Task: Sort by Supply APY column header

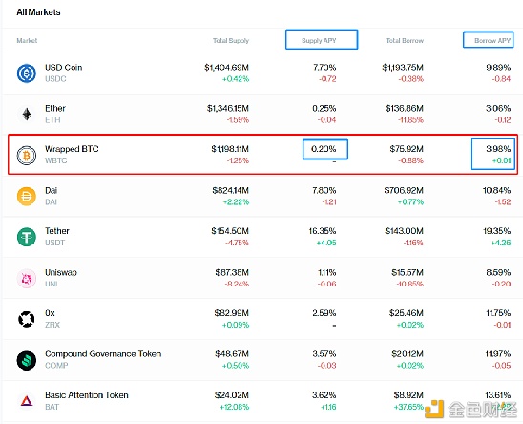Action: (x=319, y=41)
